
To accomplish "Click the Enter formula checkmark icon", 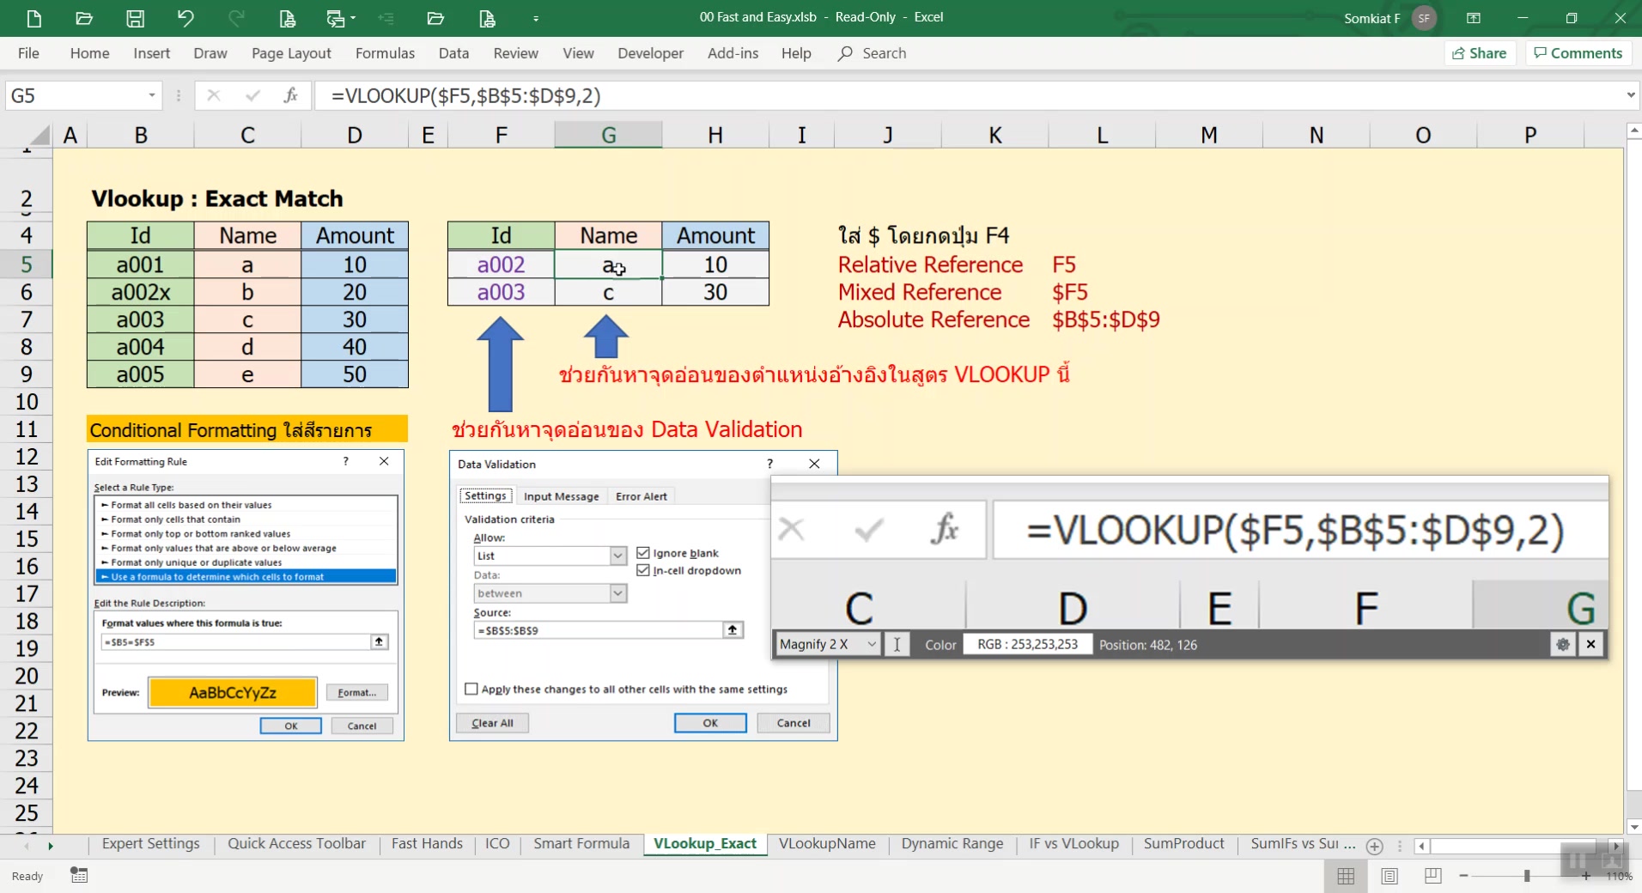I will pos(252,95).
